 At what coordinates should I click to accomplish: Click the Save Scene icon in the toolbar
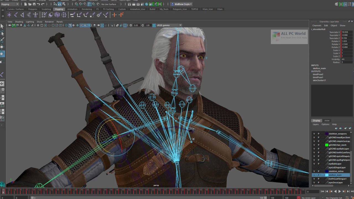[x=34, y=4]
